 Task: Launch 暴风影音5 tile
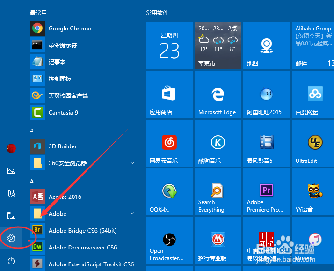coord(267,143)
